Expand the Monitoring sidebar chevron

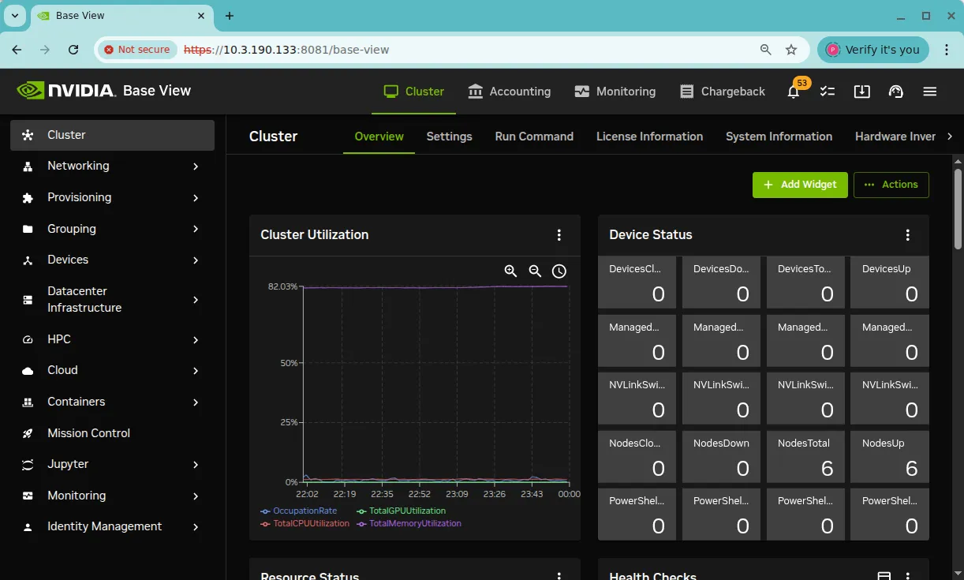pyautogui.click(x=196, y=496)
